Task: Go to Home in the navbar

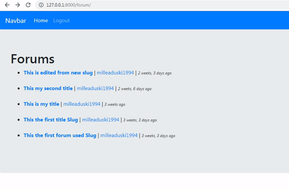Action: 41,20
